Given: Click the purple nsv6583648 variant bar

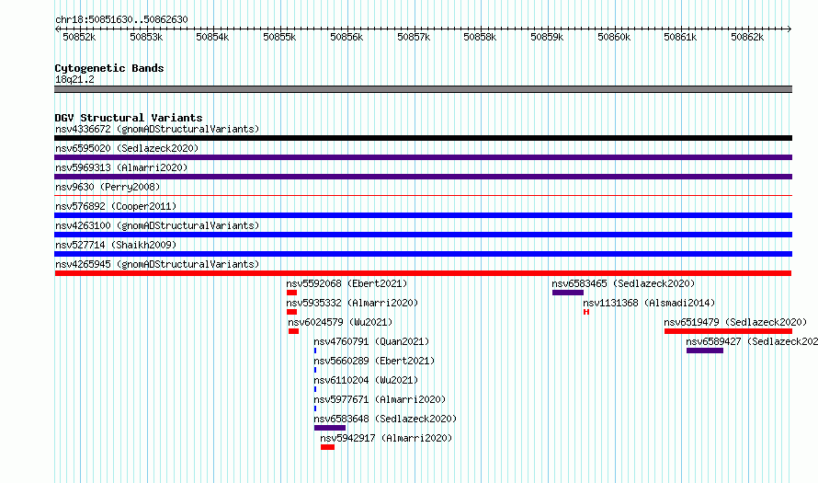Looking at the screenshot, I should pos(330,428).
